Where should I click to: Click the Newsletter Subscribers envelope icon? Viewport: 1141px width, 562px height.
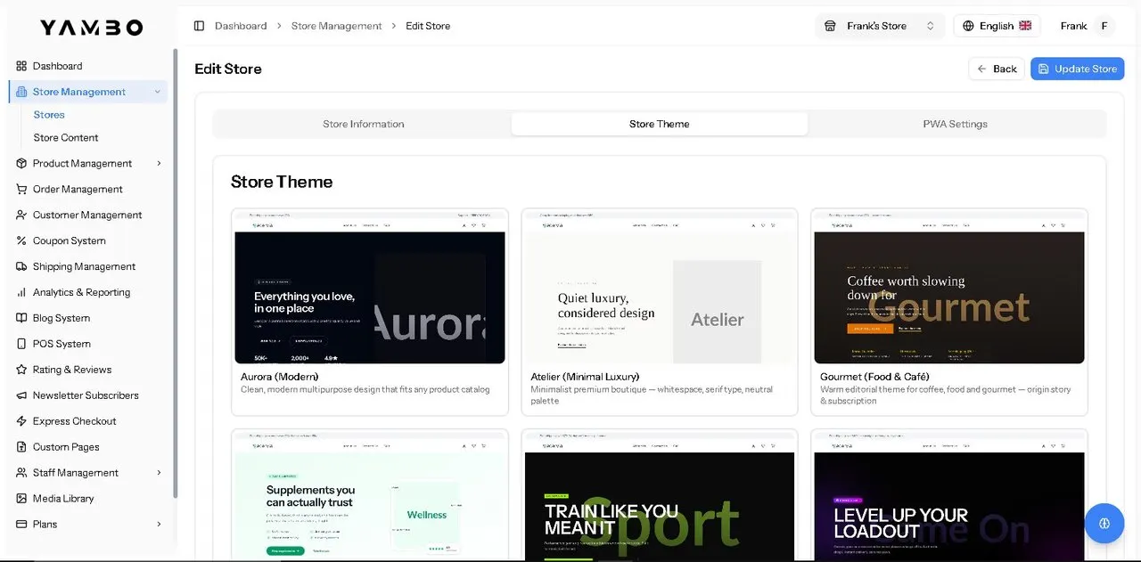tap(21, 395)
